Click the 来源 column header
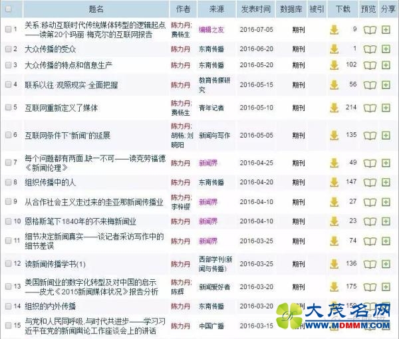This screenshot has height=339, width=399. 217,9
